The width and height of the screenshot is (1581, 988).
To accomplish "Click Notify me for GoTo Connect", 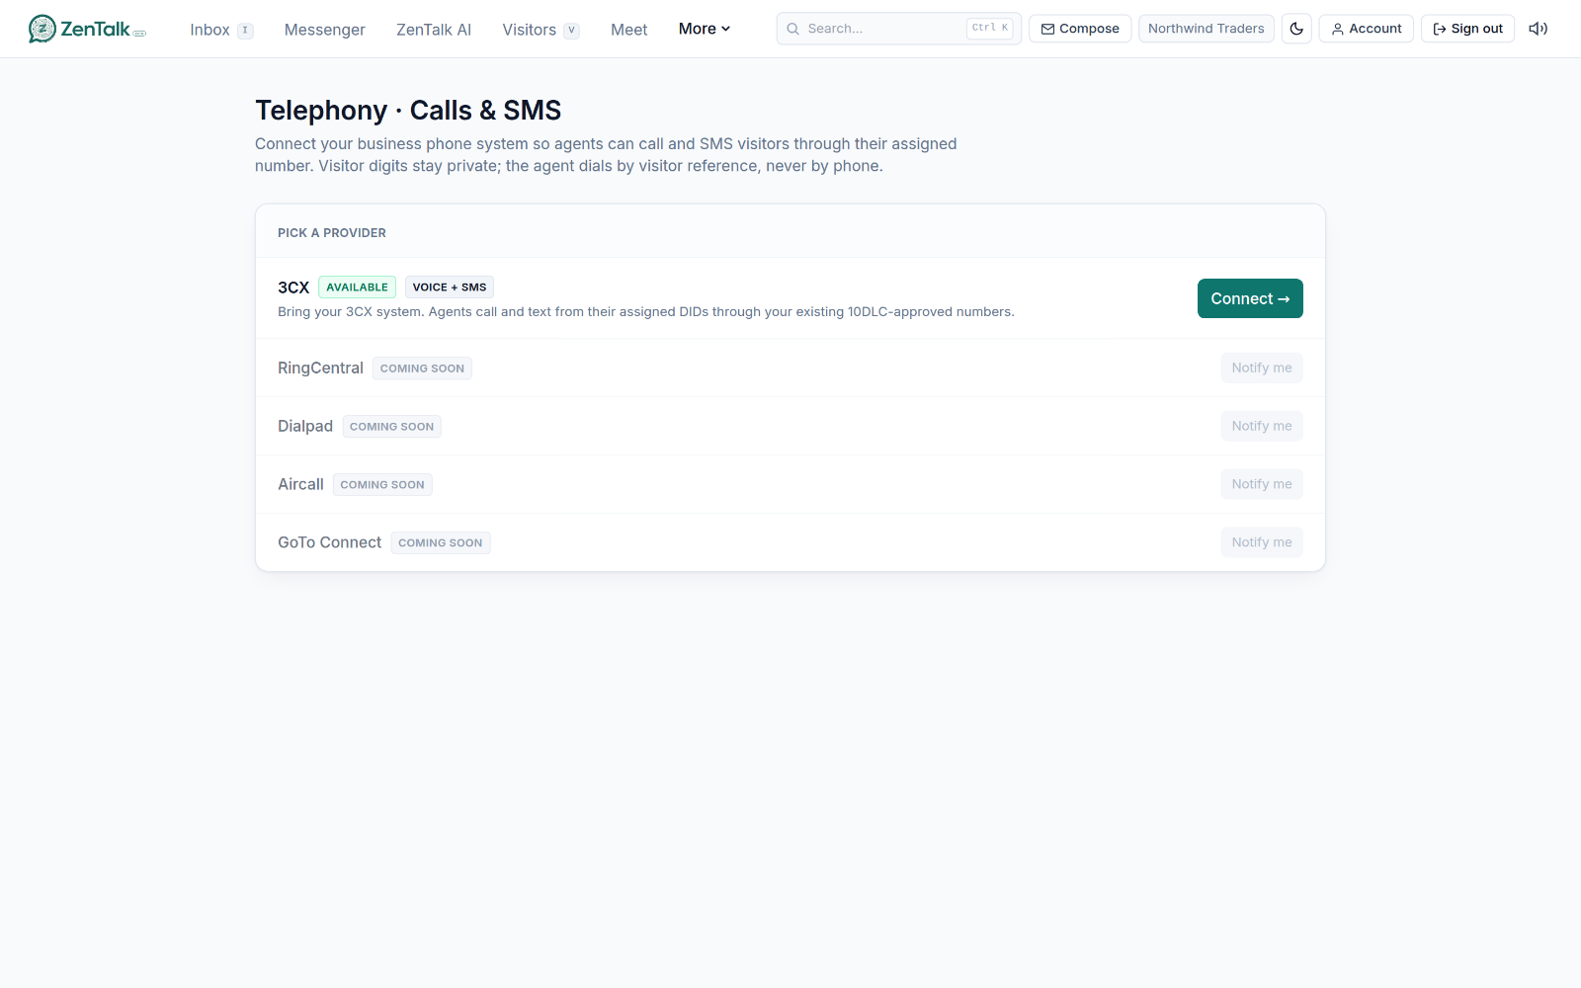I will (1262, 542).
